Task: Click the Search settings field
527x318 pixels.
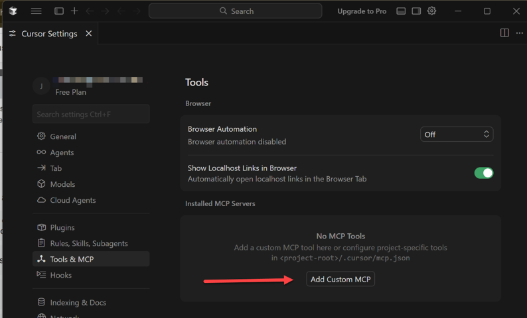Action: 91,114
